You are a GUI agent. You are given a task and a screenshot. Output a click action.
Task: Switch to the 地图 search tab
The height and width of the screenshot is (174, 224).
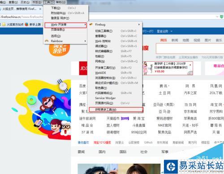186,40
